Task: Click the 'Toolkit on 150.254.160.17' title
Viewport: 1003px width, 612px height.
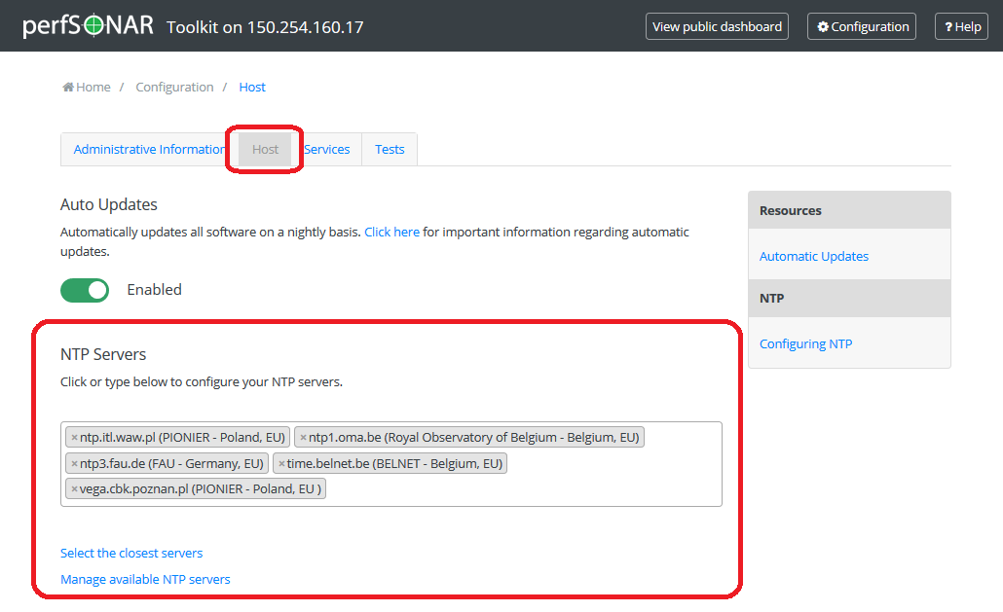Action: [265, 27]
